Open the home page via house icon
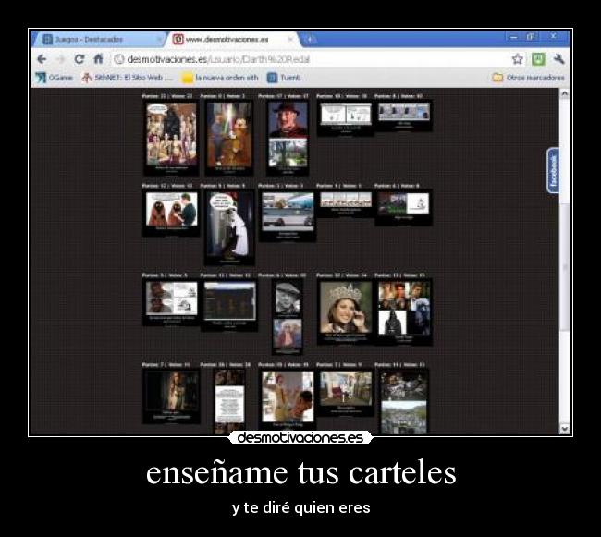 coord(99,58)
